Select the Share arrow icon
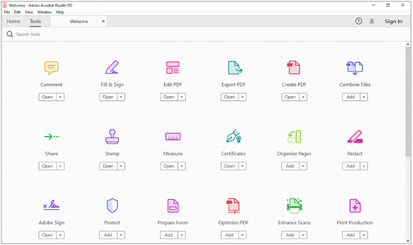The width and height of the screenshot is (413, 245). (x=52, y=137)
